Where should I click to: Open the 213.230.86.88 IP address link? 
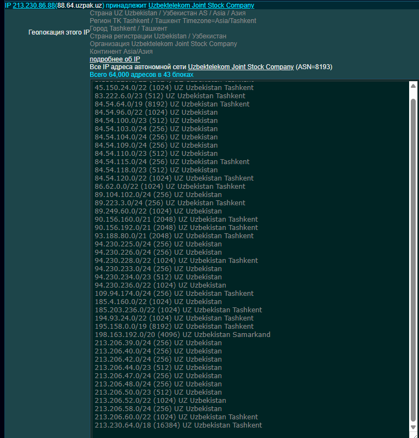(x=34, y=5)
